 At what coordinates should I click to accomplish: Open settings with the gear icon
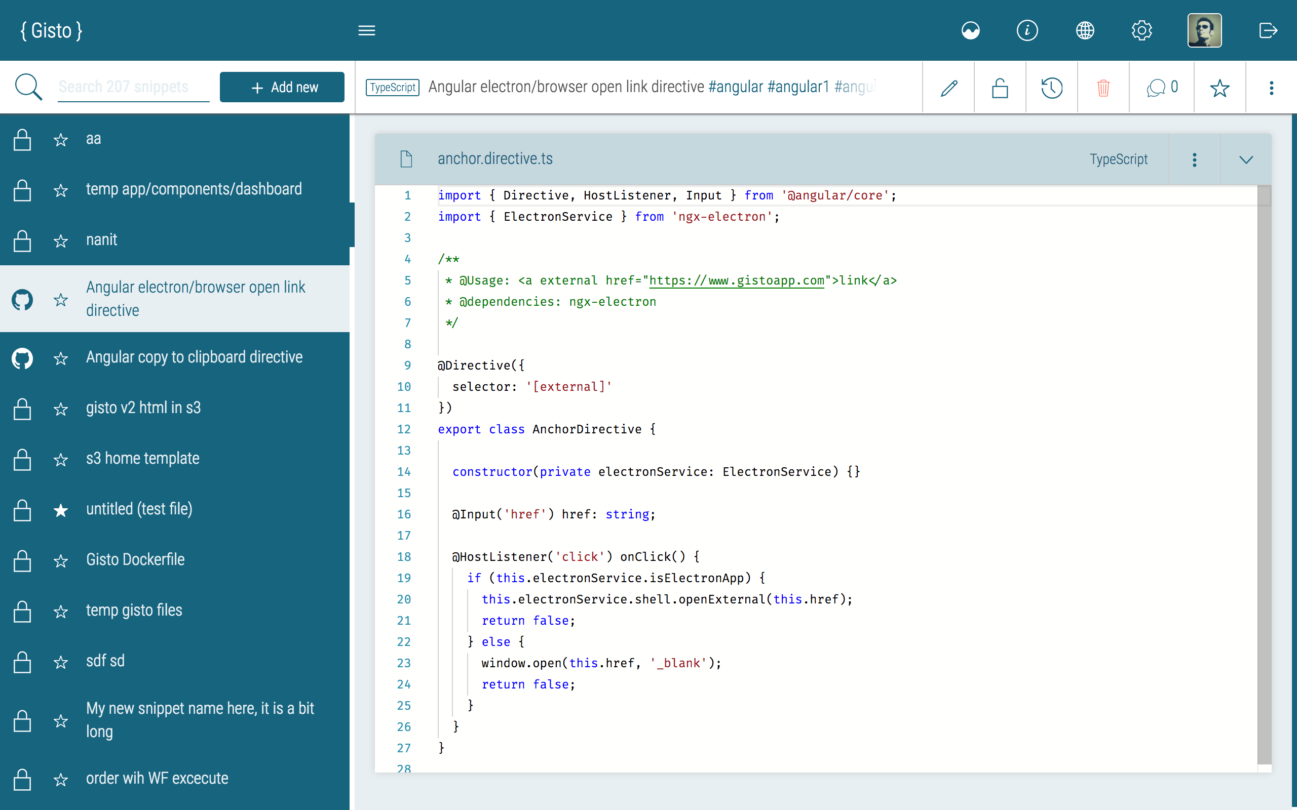pyautogui.click(x=1141, y=30)
